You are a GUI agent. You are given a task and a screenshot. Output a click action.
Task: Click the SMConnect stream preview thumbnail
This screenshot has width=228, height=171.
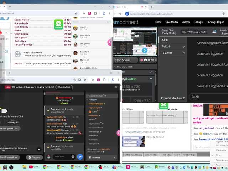(x=135, y=42)
